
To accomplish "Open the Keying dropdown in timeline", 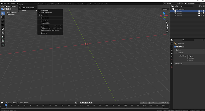I will [16, 103].
